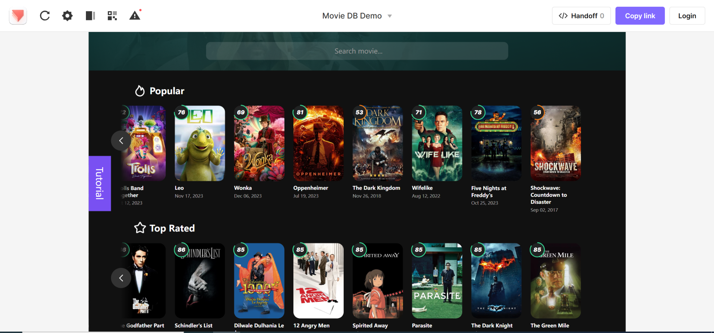
Task: Click the Wifelike title text
Action: [x=422, y=188]
